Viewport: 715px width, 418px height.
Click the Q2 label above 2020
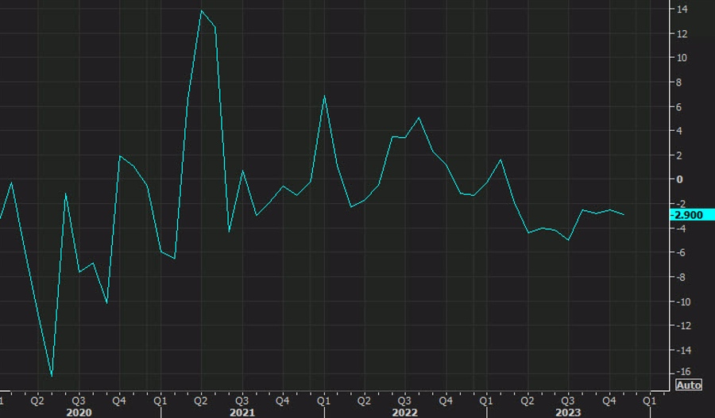pos(37,401)
